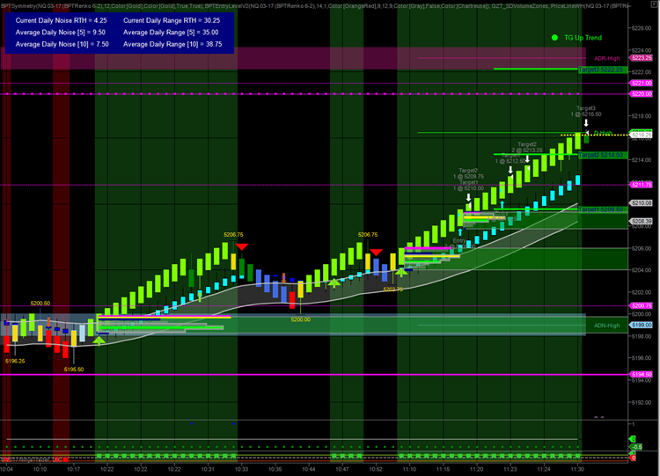660x476 pixels.
Task: Click Average Daily Noise [5] = 9.50
Action: (x=61, y=33)
